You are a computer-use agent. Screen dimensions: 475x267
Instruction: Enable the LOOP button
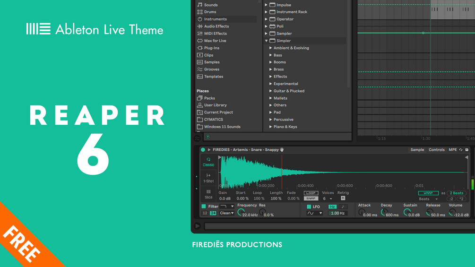point(311,193)
